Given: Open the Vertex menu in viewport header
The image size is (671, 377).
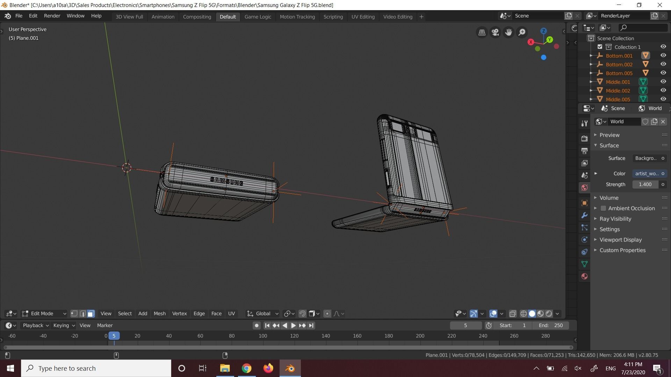Looking at the screenshot, I should click(179, 313).
